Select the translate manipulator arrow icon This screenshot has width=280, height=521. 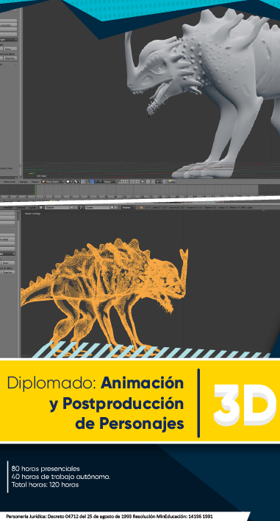(92, 182)
